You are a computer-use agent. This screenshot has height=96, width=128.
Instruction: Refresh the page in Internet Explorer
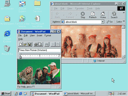pyautogui.click(x=93, y=15)
